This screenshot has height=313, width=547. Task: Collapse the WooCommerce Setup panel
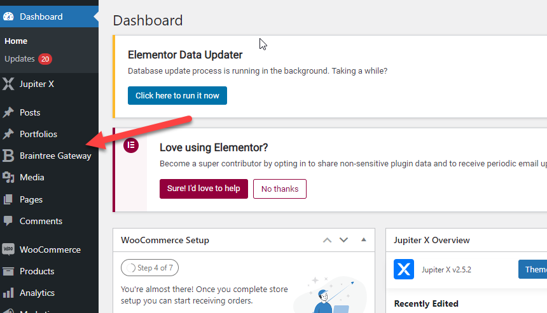[x=364, y=240]
